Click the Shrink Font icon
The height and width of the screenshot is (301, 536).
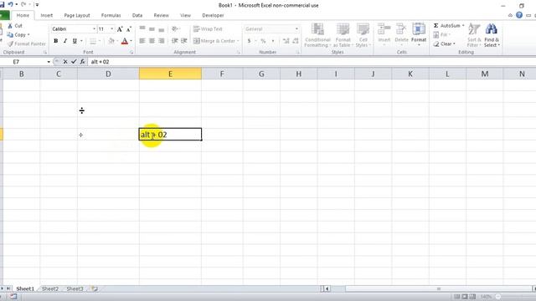tap(128, 29)
